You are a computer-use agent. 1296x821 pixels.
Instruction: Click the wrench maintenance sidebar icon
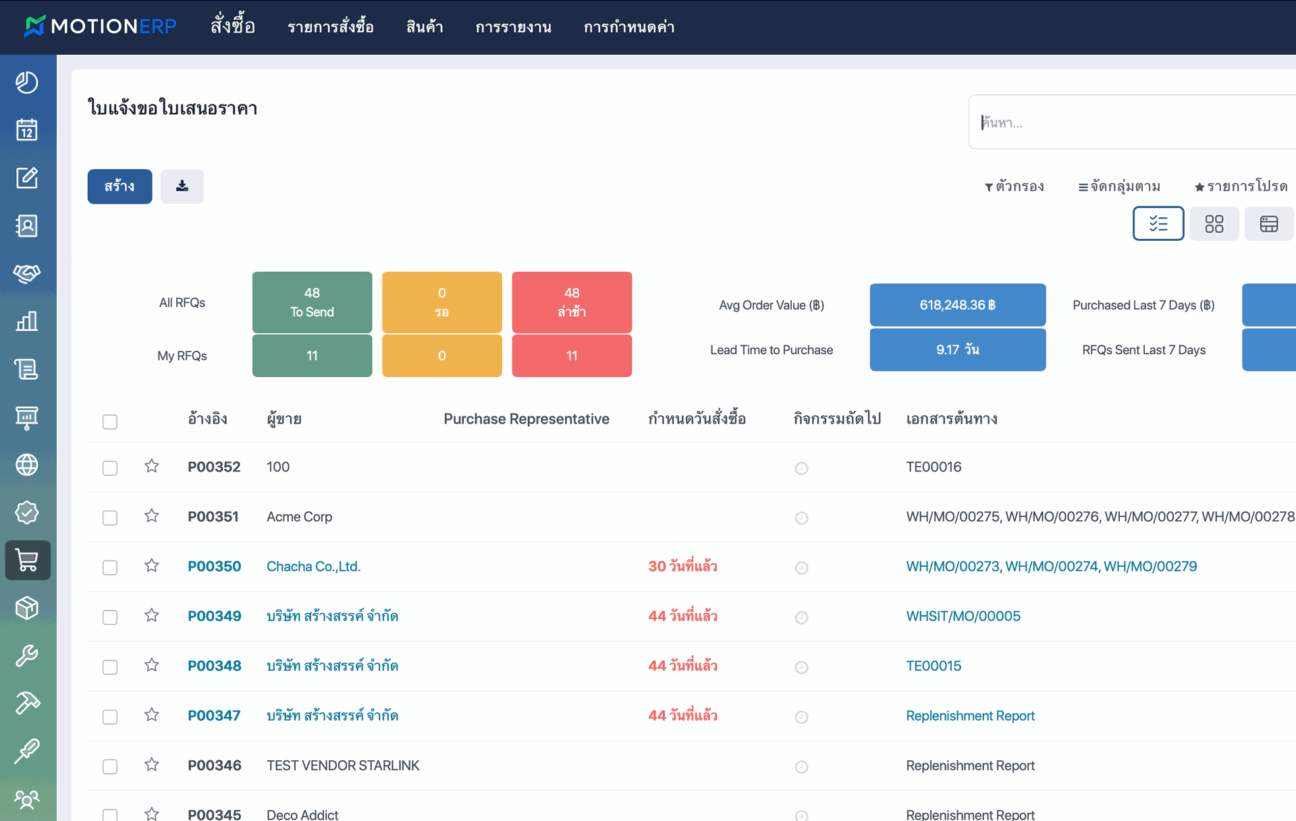27,656
